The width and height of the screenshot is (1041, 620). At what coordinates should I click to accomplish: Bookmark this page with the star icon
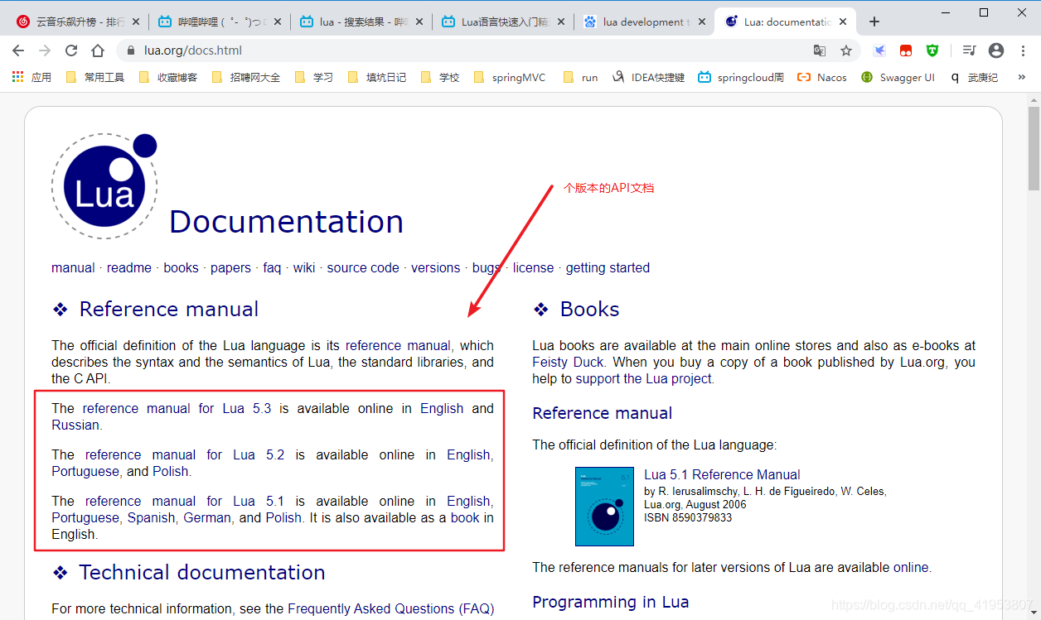point(846,50)
